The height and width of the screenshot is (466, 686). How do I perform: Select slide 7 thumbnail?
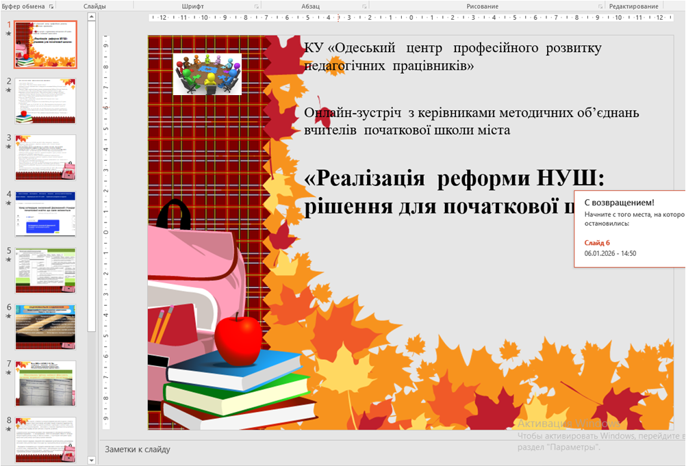(46, 383)
